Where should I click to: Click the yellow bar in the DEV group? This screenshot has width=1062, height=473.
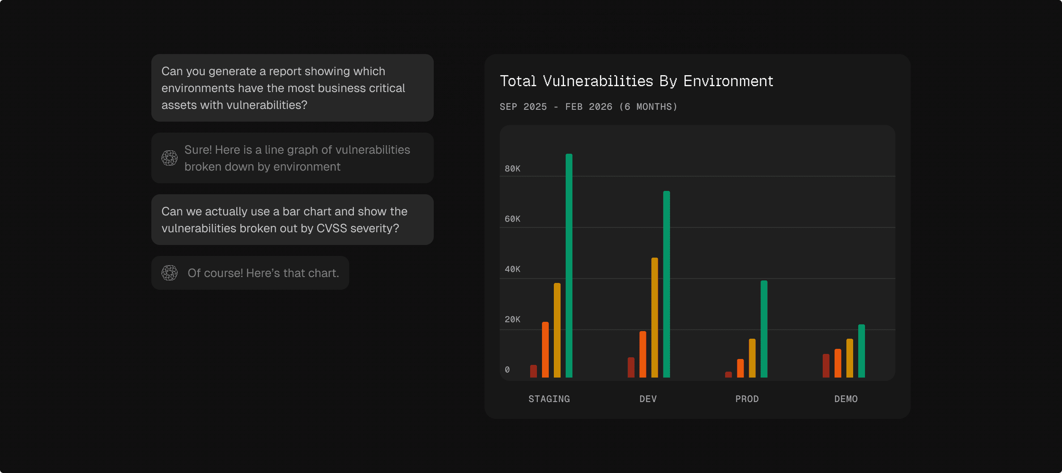654,318
